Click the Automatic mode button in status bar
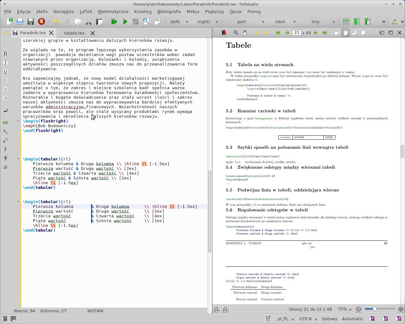 [352, 319]
